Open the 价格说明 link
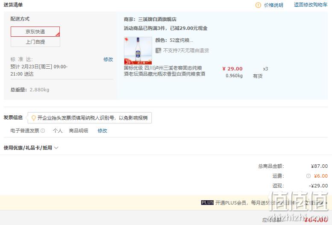This screenshot has height=225, width=332. click(x=273, y=5)
